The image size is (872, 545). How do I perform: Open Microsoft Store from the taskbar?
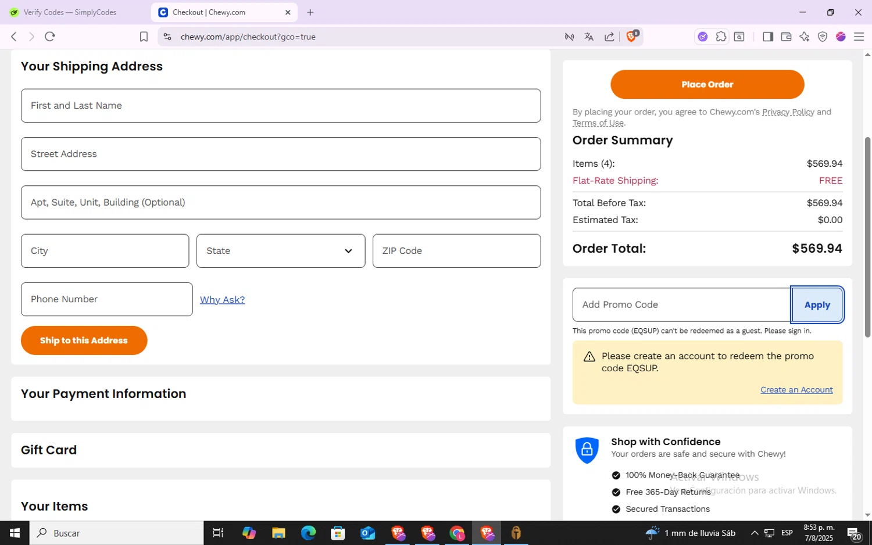[338, 533]
